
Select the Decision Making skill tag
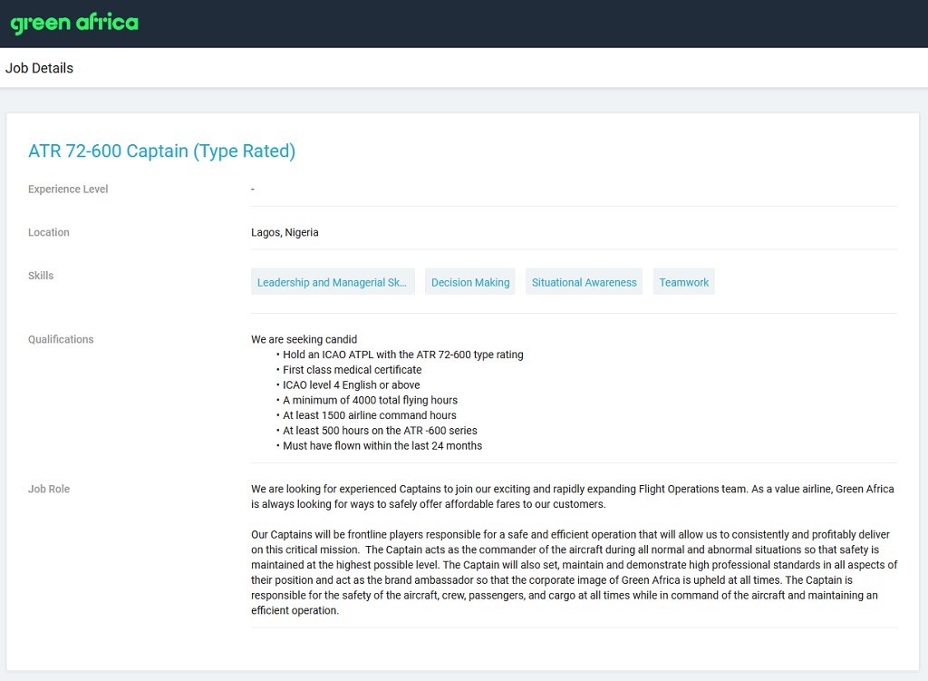coord(470,282)
